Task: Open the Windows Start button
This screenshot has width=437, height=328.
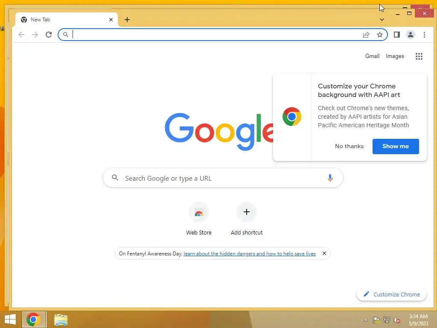Action: click(10, 319)
